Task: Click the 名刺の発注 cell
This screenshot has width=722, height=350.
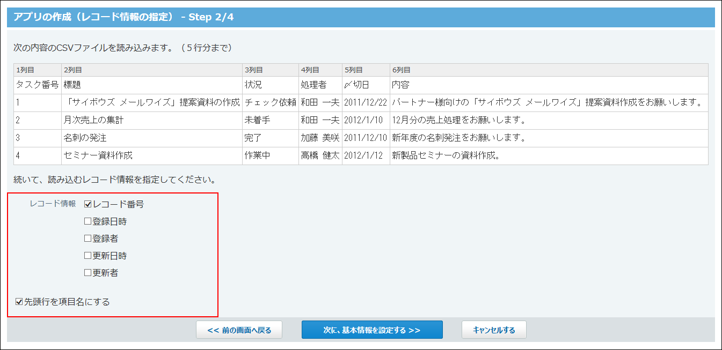Action: click(152, 138)
